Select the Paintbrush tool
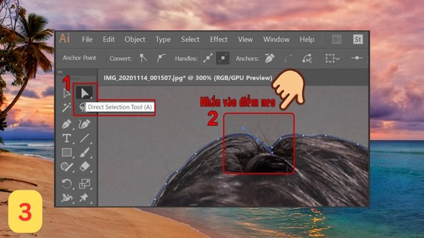Screen dimensions: 424x238 click(x=84, y=152)
